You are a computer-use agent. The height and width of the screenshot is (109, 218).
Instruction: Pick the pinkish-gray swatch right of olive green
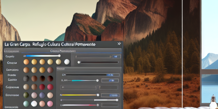click(x=34, y=95)
